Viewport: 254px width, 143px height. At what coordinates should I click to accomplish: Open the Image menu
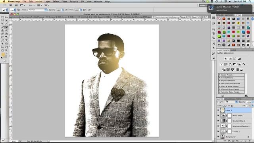(38, 2)
